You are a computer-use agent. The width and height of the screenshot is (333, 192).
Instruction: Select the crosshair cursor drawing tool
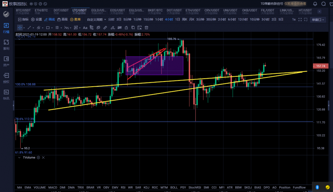(x=20, y=27)
